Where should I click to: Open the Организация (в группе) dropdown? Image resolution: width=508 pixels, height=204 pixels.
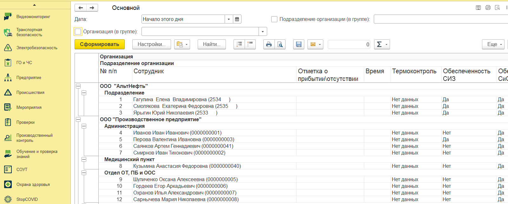tap(263, 32)
